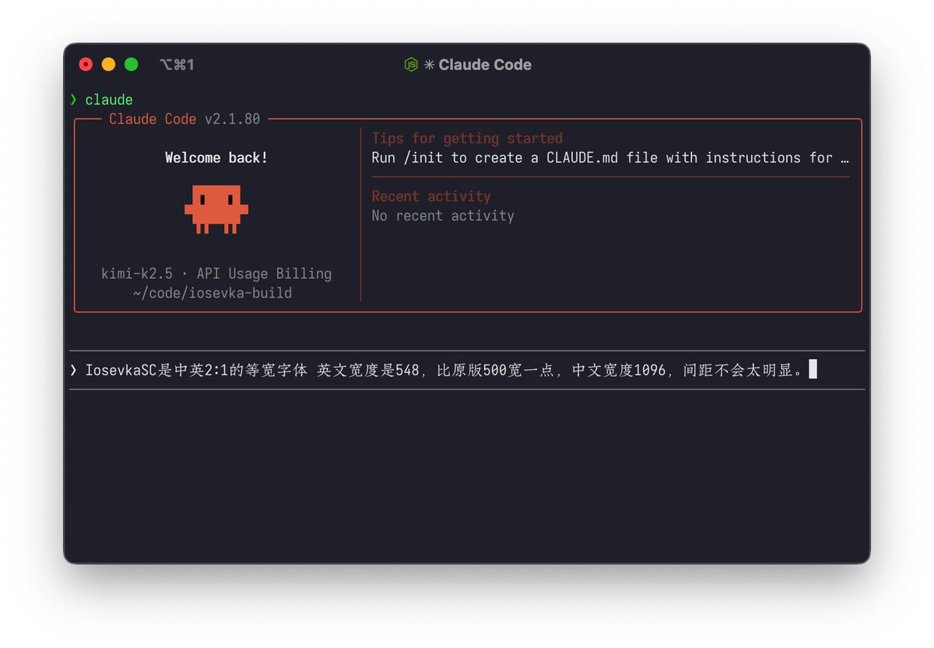Close the terminal window with red button
Viewport: 934px width, 648px height.
tap(86, 65)
